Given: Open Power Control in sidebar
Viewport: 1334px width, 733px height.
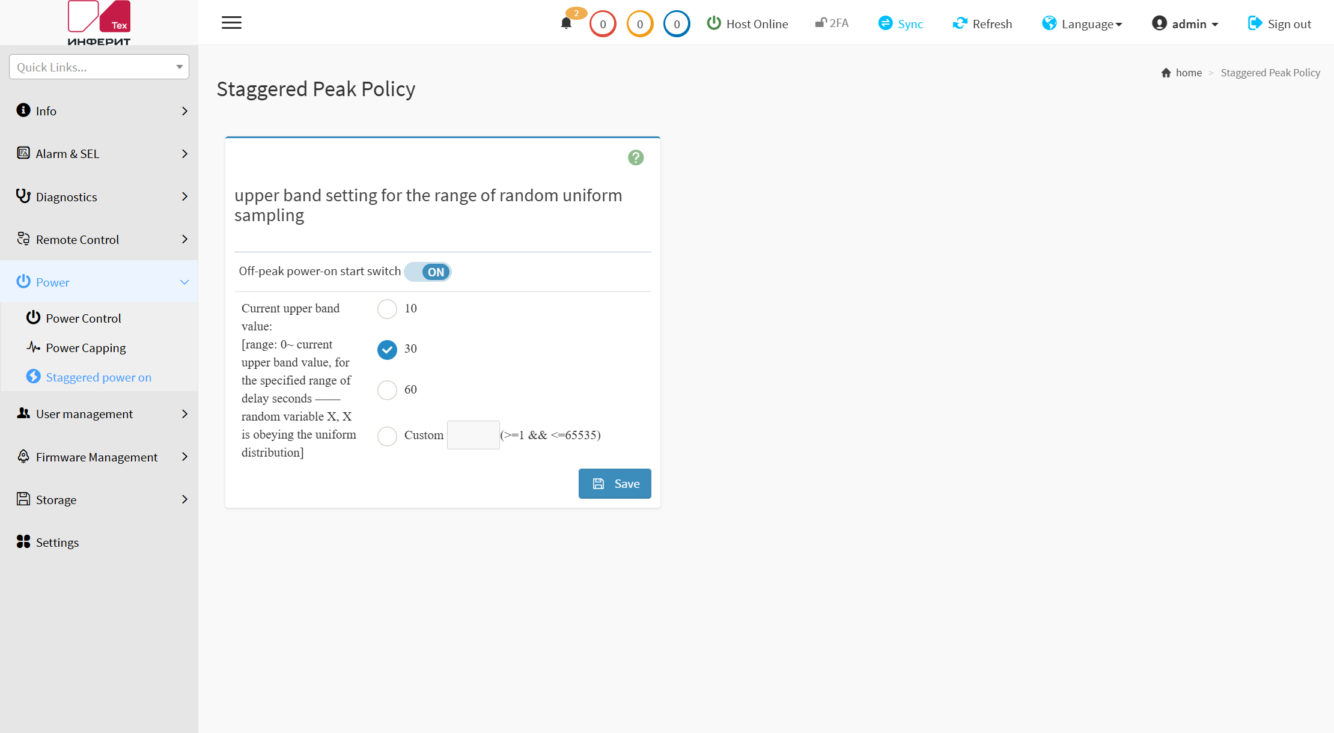Looking at the screenshot, I should (84, 318).
